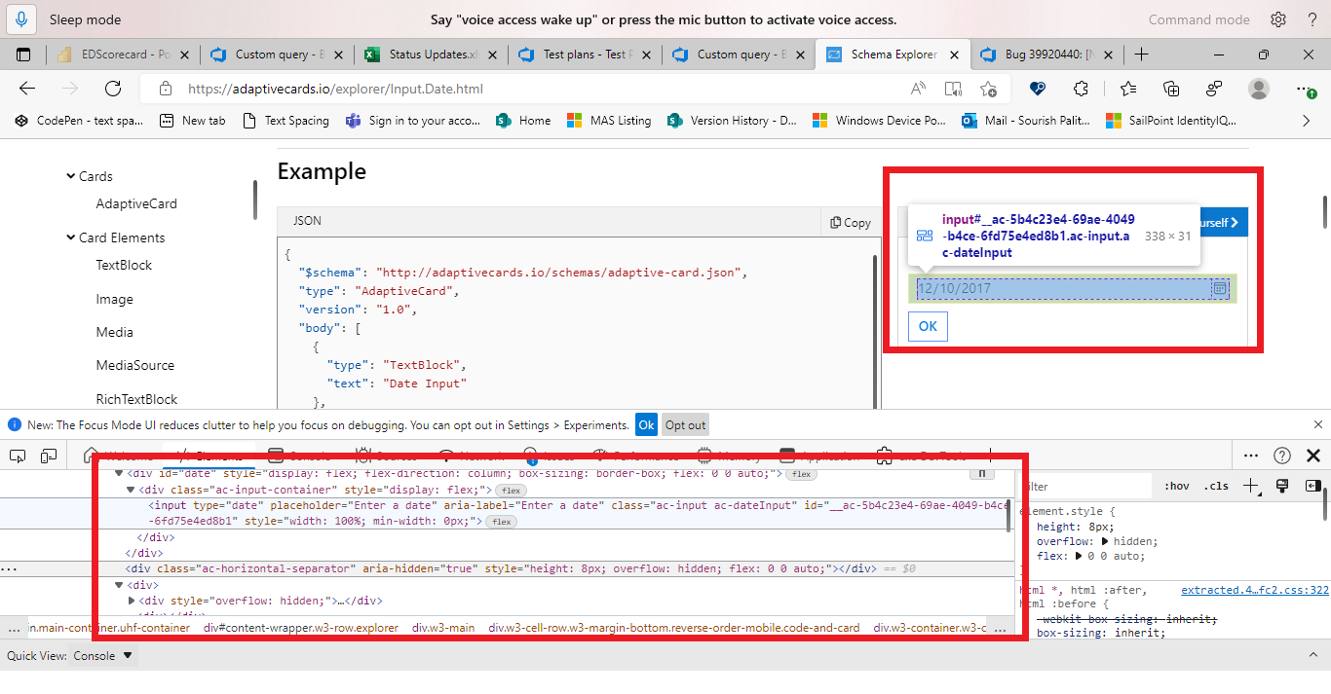Open Collections panel
The image size is (1331, 694).
click(1172, 89)
